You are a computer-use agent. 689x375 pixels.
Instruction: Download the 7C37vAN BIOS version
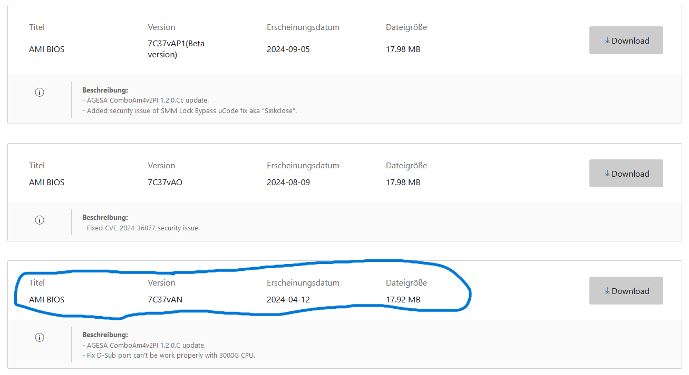tap(626, 291)
